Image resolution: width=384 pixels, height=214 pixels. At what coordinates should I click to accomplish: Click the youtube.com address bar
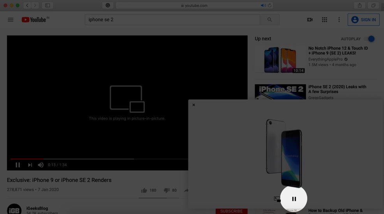coord(194,5)
